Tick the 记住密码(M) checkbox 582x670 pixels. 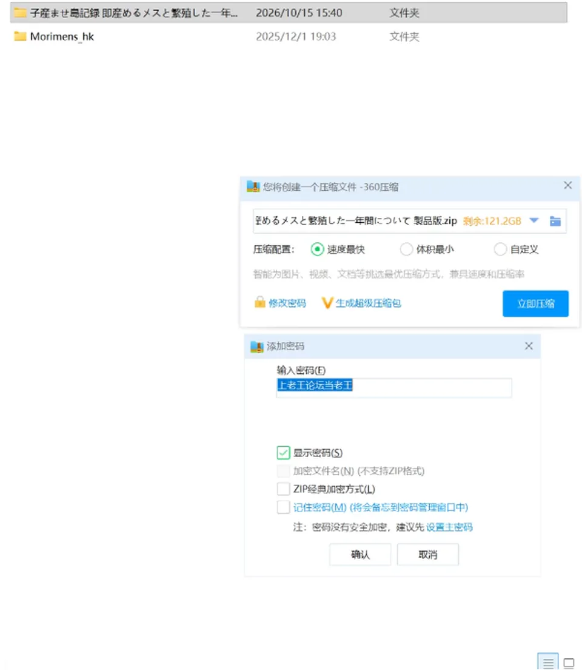click(283, 507)
